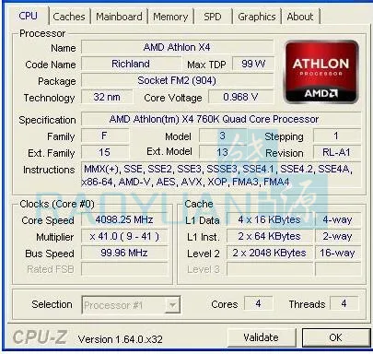Click the L1 Inst. size 2 x 64 KBytes
The width and height of the screenshot is (373, 354).
coord(270,237)
